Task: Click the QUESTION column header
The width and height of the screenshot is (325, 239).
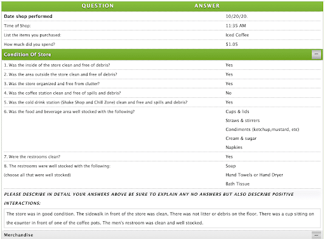Action: point(98,6)
